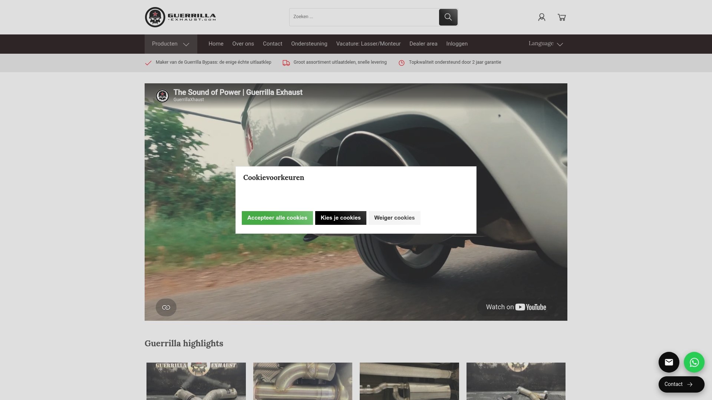Start a WhatsApp chat via the green icon
The height and width of the screenshot is (400, 712).
point(694,362)
